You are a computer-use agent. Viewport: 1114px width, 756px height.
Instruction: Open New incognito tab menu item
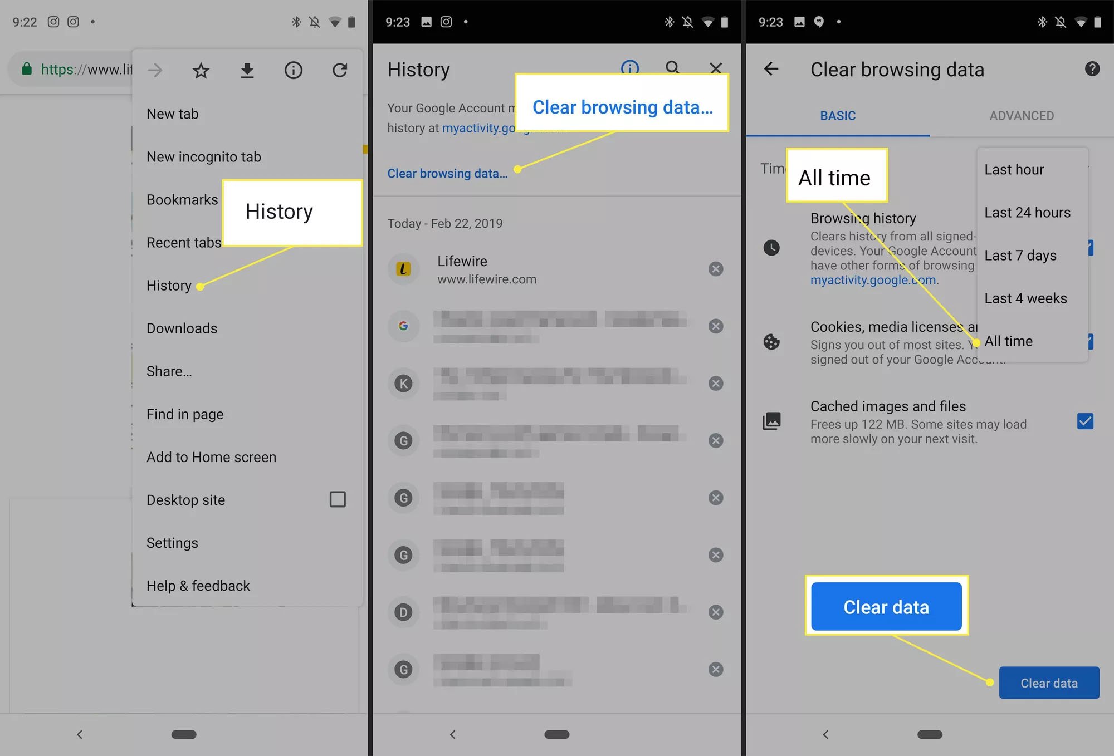click(x=204, y=156)
